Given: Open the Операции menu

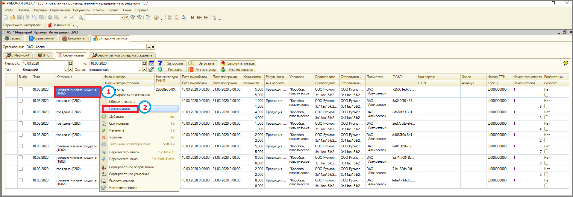Looking at the screenshot, I should point(40,10).
